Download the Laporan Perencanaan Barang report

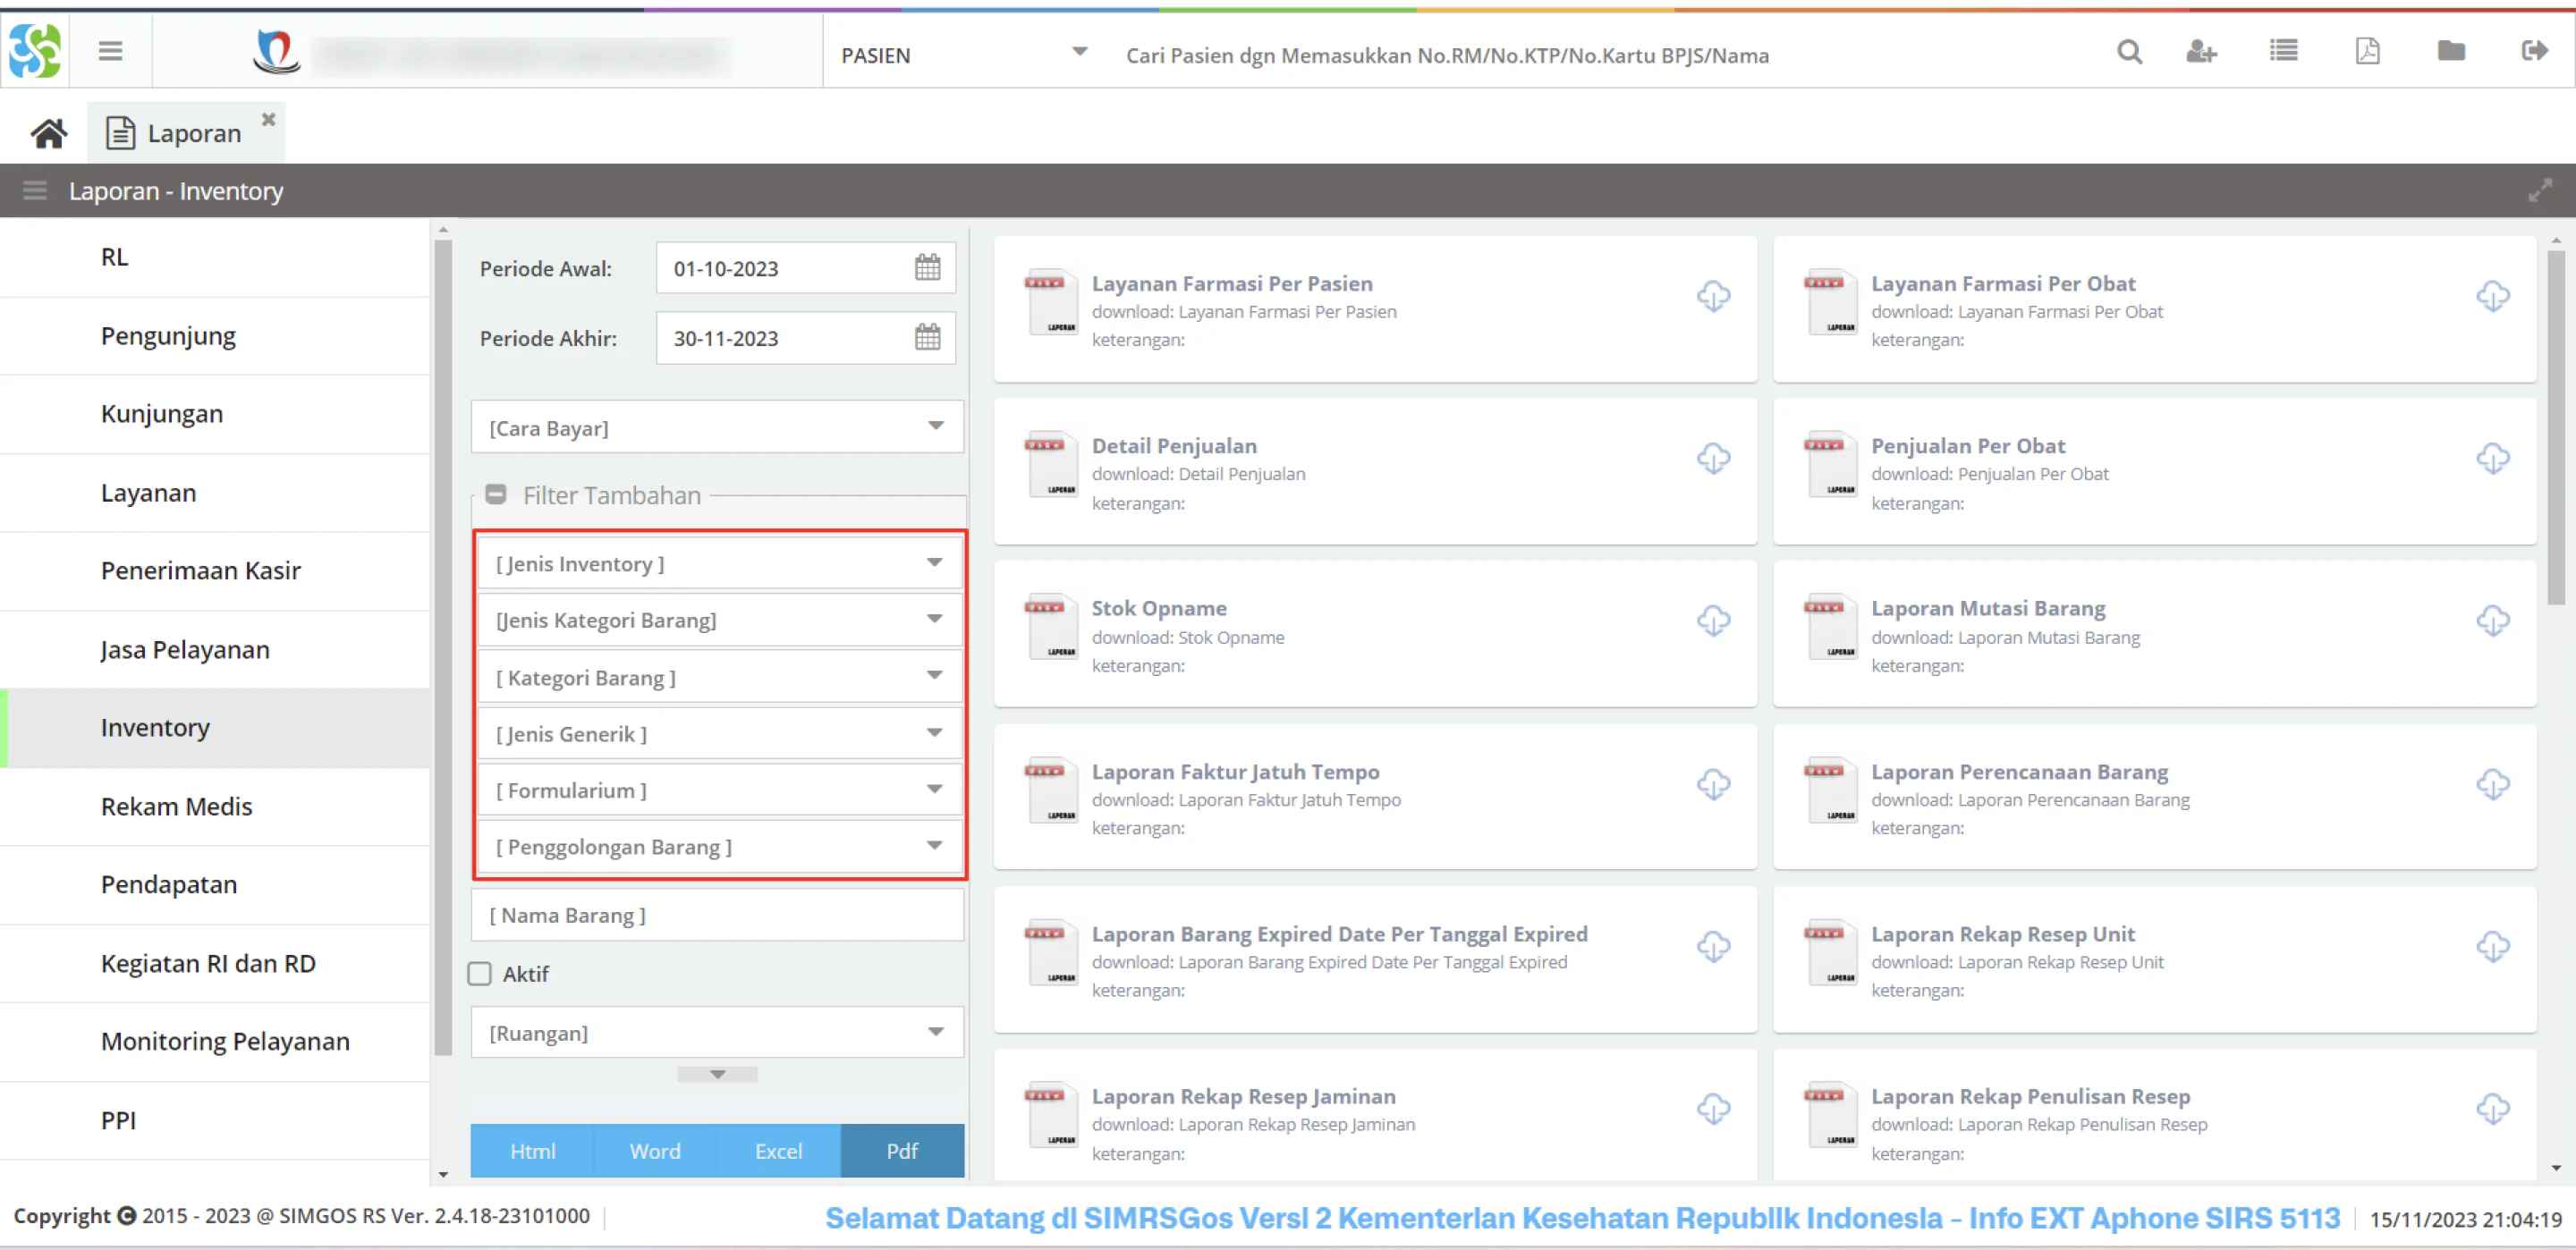click(x=2493, y=784)
